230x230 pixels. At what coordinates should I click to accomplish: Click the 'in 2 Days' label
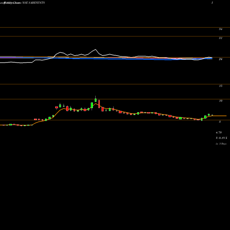click(x=221, y=144)
